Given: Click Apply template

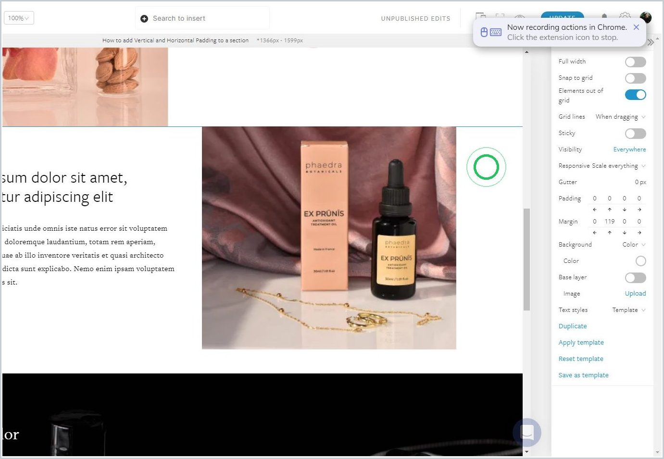Looking at the screenshot, I should click(x=581, y=343).
